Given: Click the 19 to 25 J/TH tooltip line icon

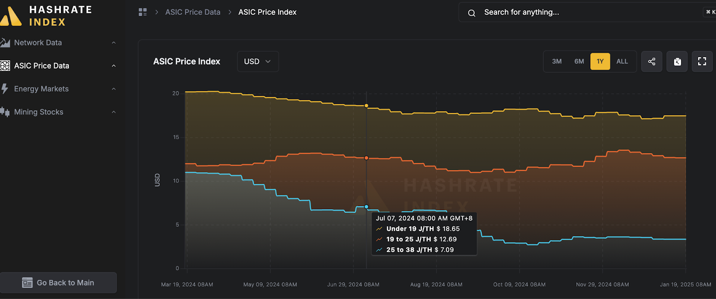Looking at the screenshot, I should tap(379, 240).
